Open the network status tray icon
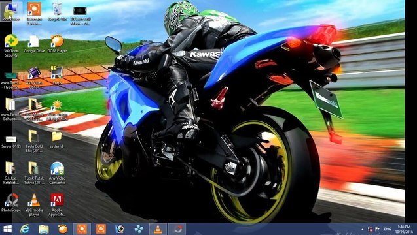Screen dimensions: 417x235 (370, 229)
